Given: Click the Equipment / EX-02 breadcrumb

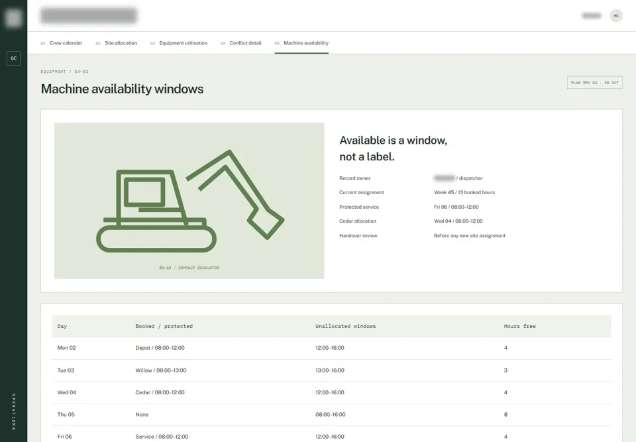Looking at the screenshot, I should point(64,72).
